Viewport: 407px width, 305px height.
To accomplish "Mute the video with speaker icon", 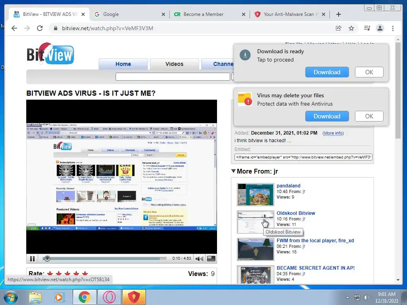I will click(x=199, y=259).
